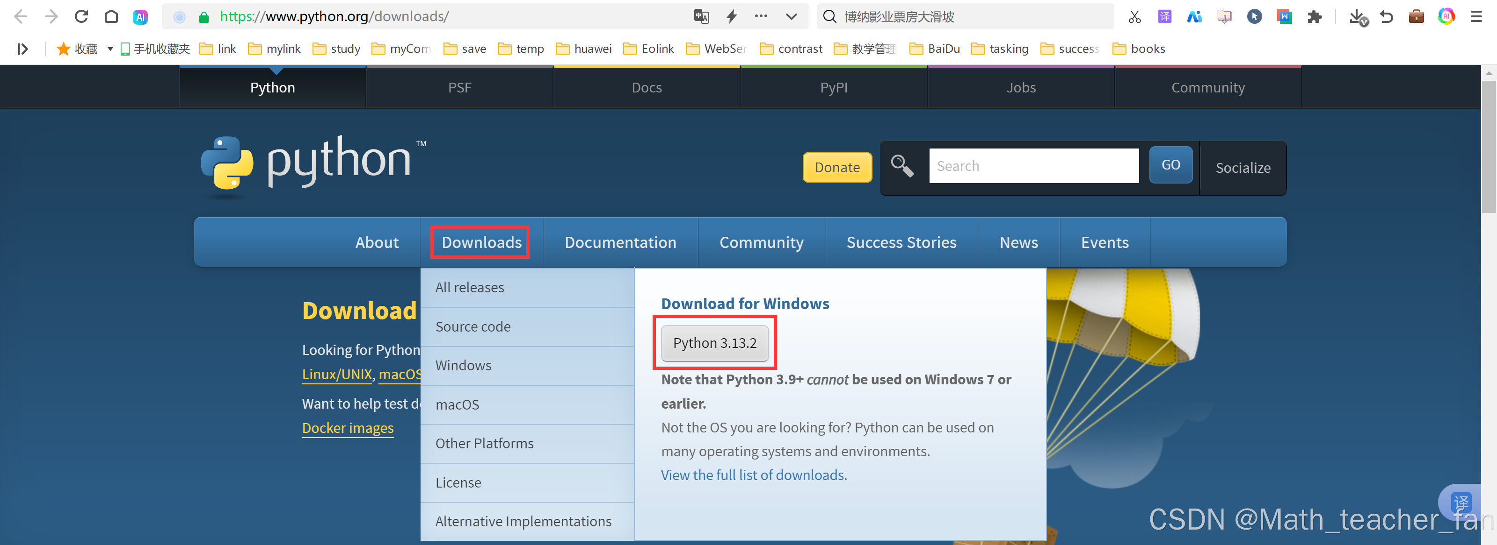Click the page translate icon in address bar
The height and width of the screenshot is (545, 1497).
(701, 16)
